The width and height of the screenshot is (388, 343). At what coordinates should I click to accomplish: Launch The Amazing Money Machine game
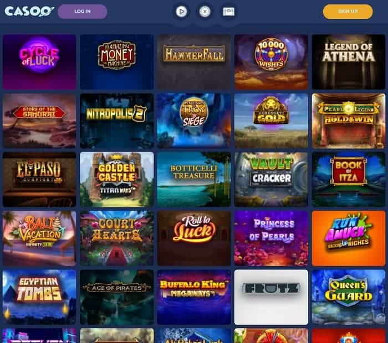click(x=116, y=62)
